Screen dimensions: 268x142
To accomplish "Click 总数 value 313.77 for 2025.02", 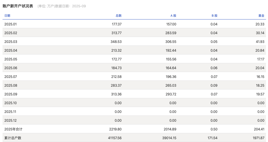I will pyautogui.click(x=117, y=33).
